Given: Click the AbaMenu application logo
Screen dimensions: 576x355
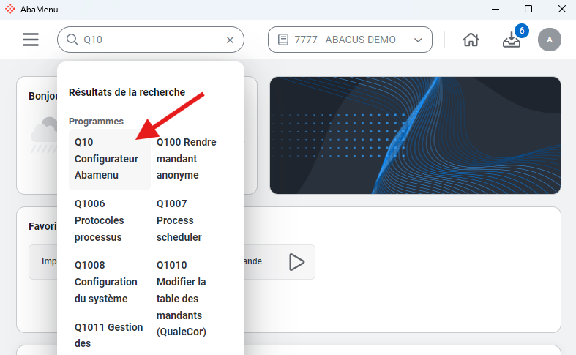Looking at the screenshot, I should [10, 9].
